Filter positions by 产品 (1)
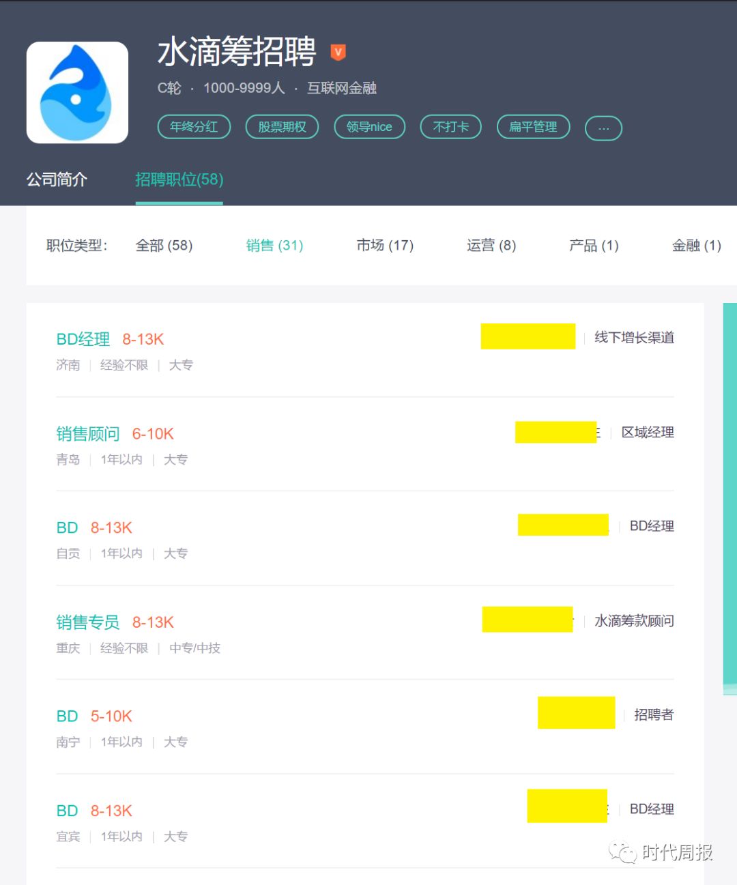 tap(594, 246)
